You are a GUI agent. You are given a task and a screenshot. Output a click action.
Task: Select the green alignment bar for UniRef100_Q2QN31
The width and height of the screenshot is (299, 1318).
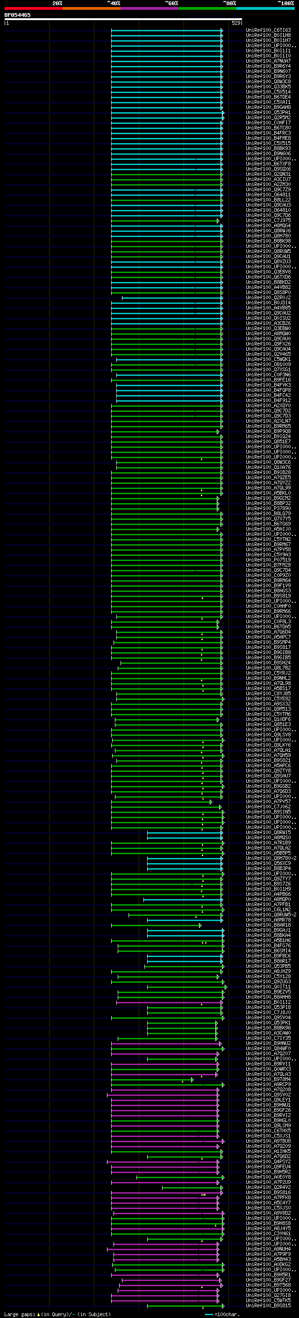[167, 174]
